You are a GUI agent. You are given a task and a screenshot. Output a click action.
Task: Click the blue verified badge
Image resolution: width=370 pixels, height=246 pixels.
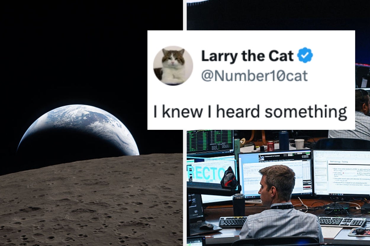[305, 55]
